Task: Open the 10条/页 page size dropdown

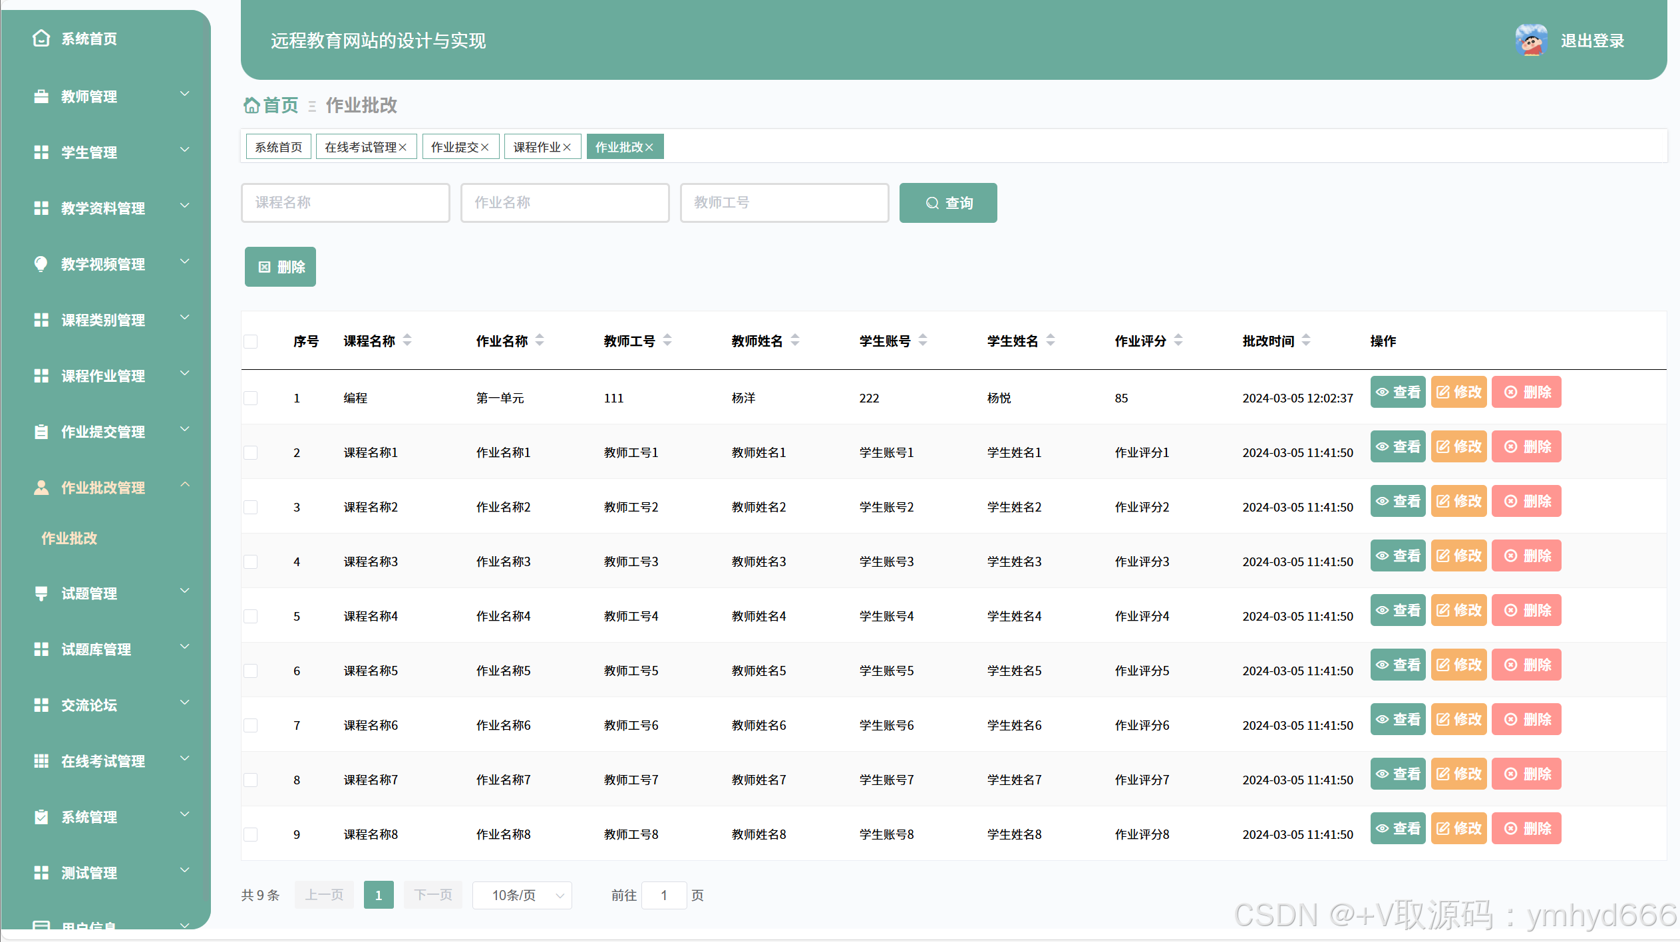Action: click(x=522, y=895)
